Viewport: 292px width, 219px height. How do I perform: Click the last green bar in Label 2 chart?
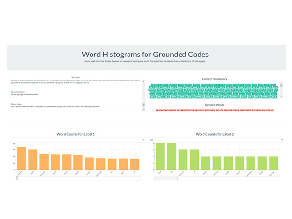pyautogui.click(x=274, y=164)
